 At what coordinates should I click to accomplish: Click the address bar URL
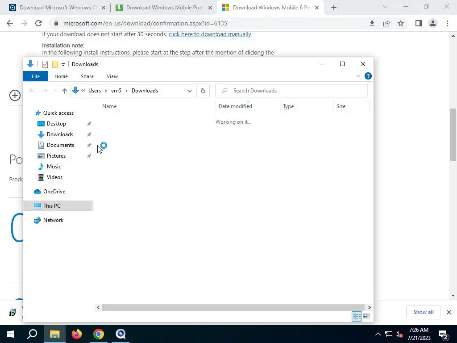click(145, 23)
